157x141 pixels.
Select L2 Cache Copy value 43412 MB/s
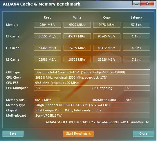coord(107,48)
